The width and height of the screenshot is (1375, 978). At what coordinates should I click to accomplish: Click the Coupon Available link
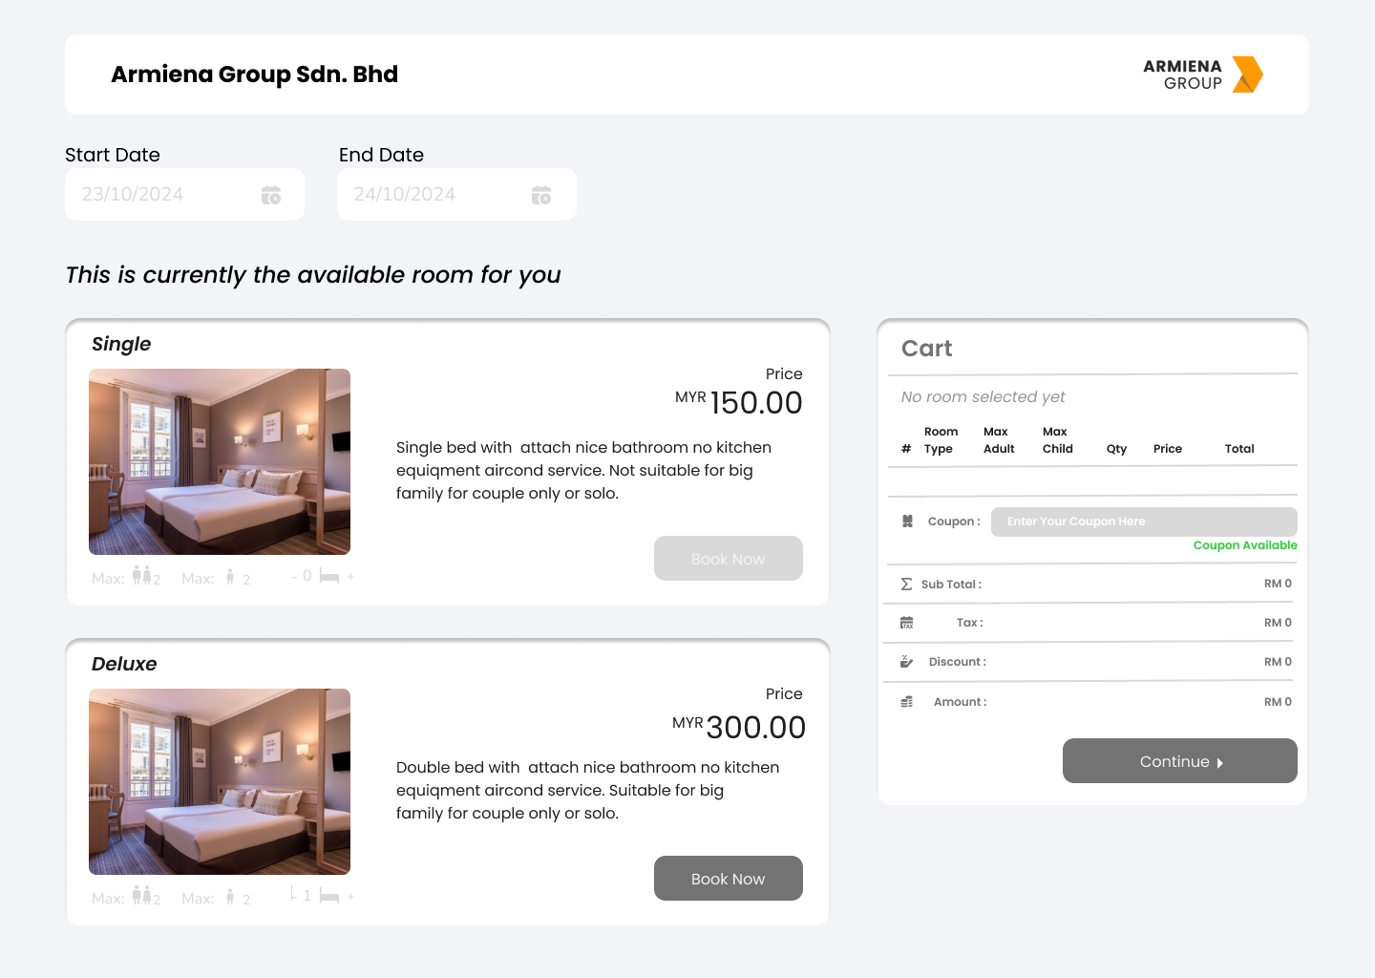click(1244, 545)
